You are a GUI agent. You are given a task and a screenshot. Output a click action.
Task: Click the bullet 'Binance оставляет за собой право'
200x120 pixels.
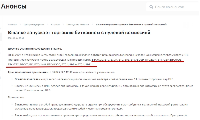tap(101, 107)
